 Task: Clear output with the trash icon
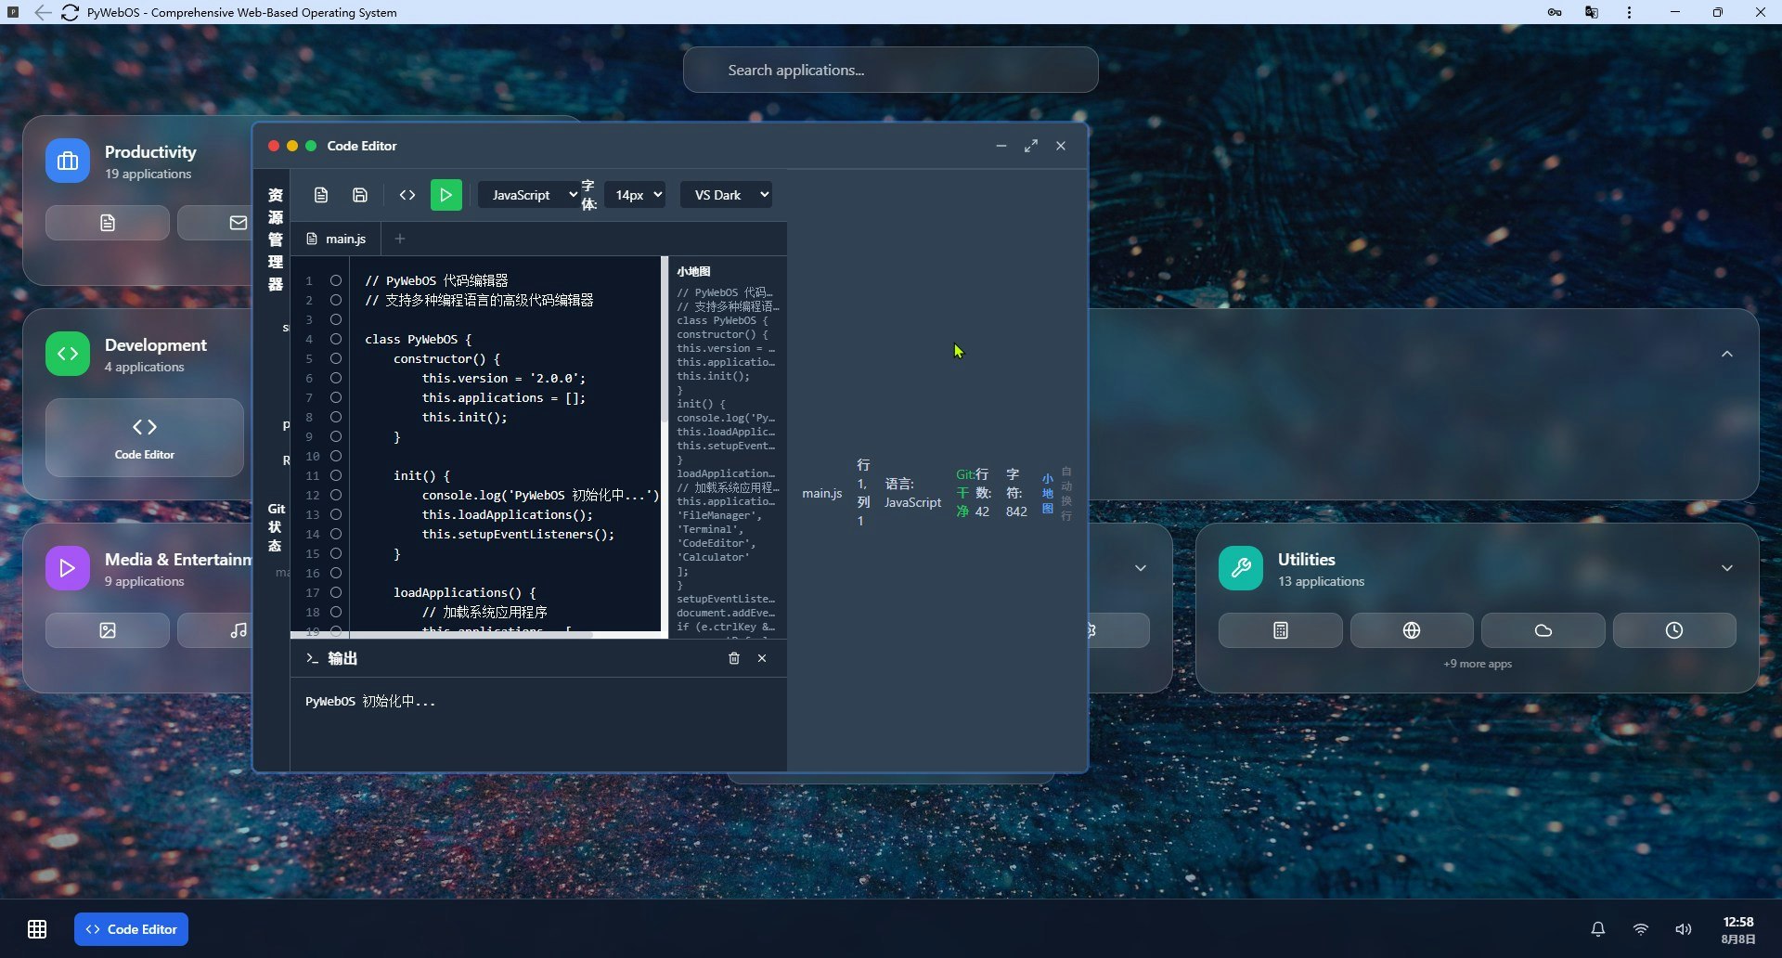tap(734, 658)
